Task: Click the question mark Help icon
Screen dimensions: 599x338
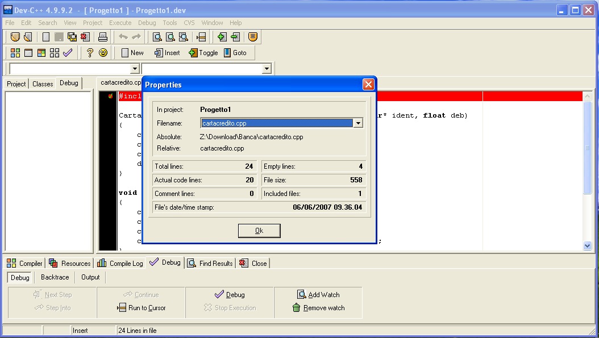Action: 90,53
